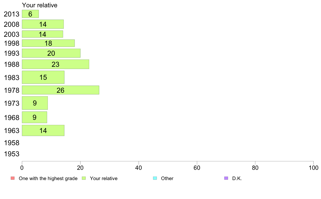Select the 2013 bar labeled 6
Screen dimensions: 321x199
[x=30, y=14]
